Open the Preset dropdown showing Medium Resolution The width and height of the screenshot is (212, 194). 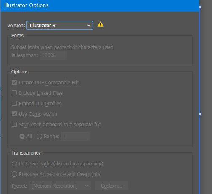pyautogui.click(x=60, y=186)
